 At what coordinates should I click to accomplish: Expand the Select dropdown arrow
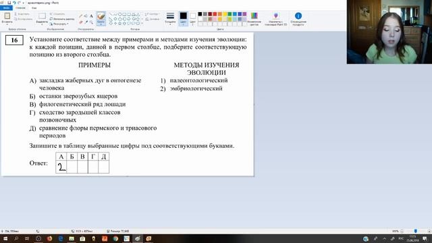click(x=42, y=24)
